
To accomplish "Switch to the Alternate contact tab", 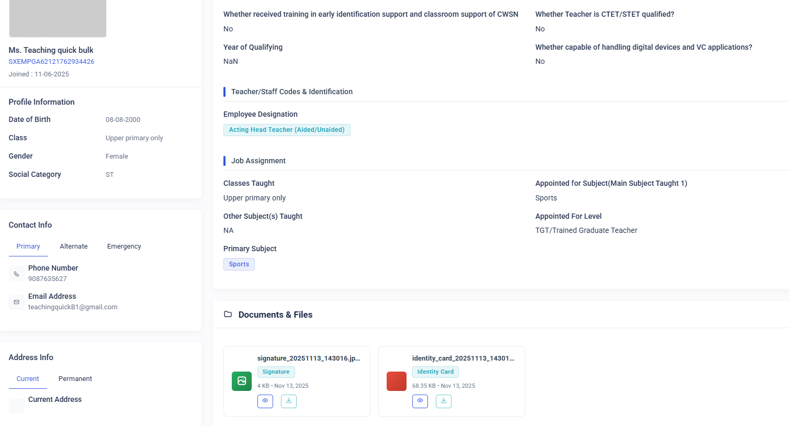I will (74, 246).
